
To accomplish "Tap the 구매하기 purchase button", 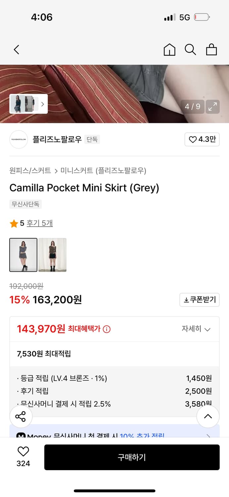I will pyautogui.click(x=132, y=457).
